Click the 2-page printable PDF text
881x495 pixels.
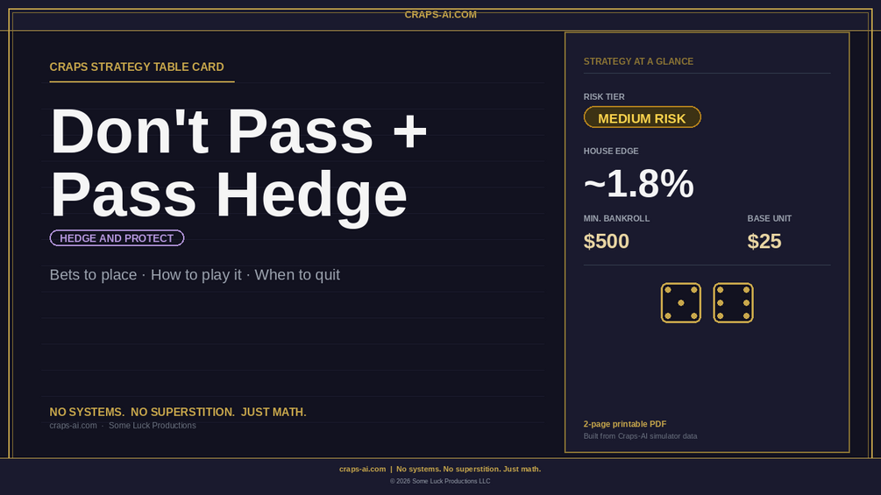click(x=625, y=424)
